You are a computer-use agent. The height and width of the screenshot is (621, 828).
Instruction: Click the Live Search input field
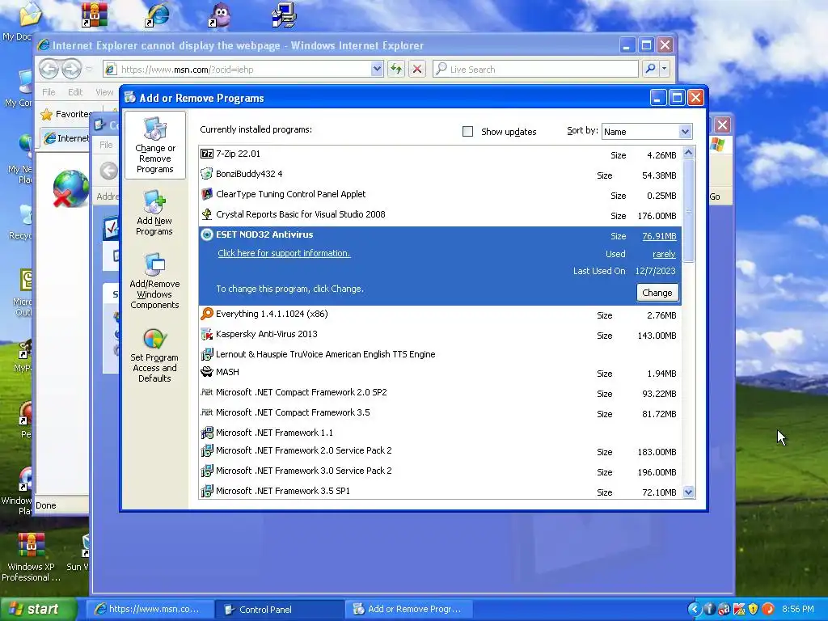tap(535, 70)
